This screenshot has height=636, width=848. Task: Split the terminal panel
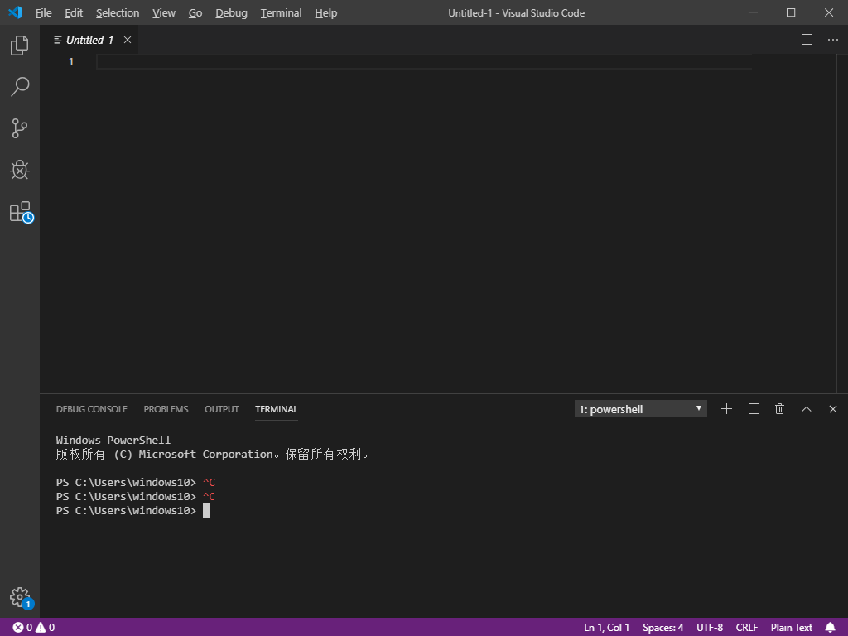pos(753,408)
